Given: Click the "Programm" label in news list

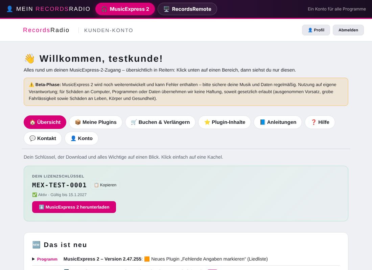Looking at the screenshot, I should [47, 259].
